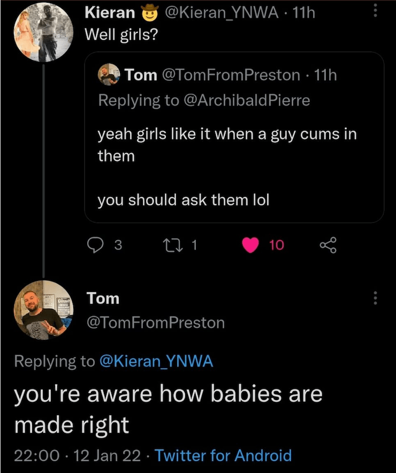Click the reply speech bubble icon
Viewport: 396px width, 473px height.
tap(95, 245)
